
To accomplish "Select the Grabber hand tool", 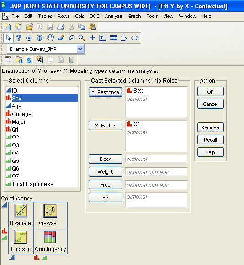I will [x=50, y=38].
